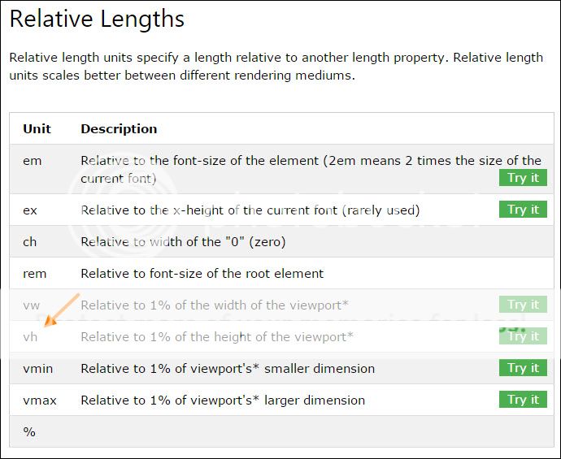
Task: Click the rem unit cell
Action: tap(34, 274)
